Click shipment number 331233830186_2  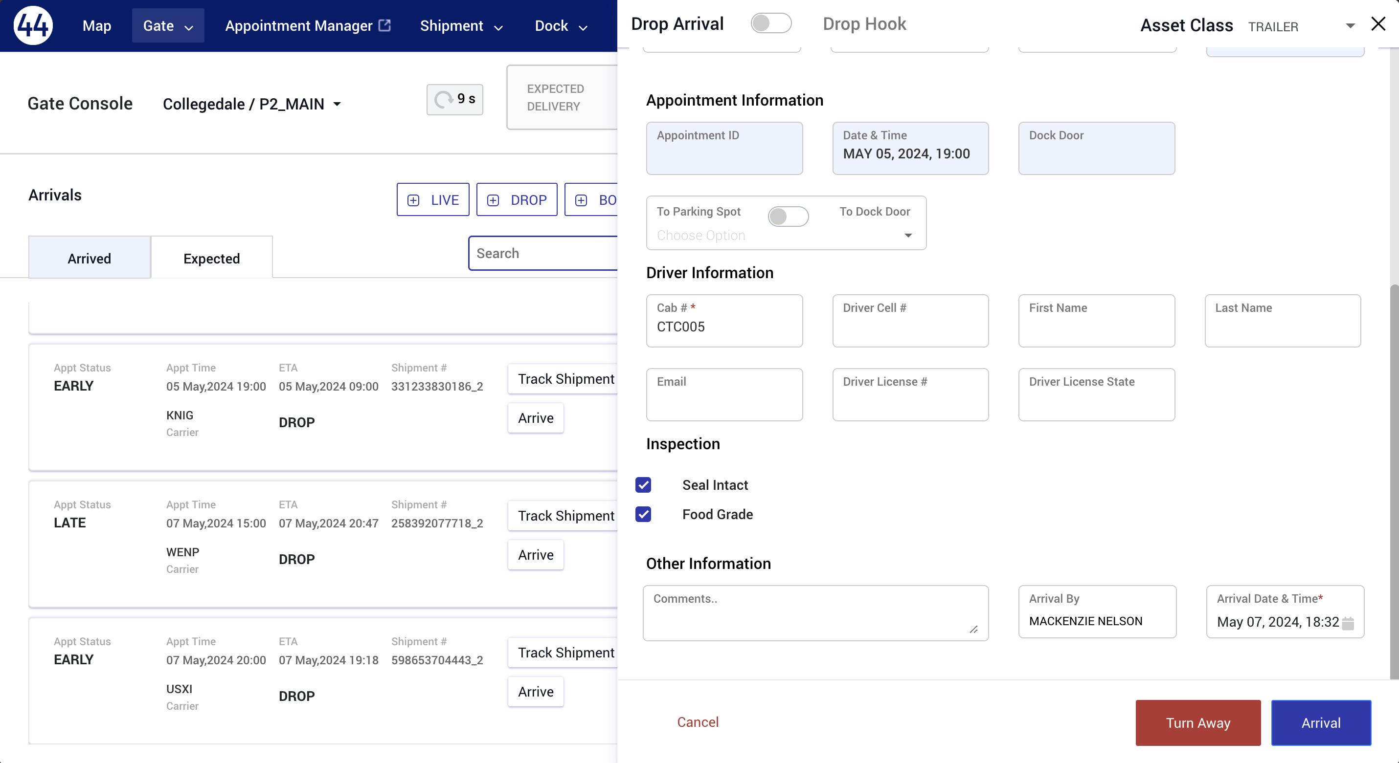pos(437,386)
